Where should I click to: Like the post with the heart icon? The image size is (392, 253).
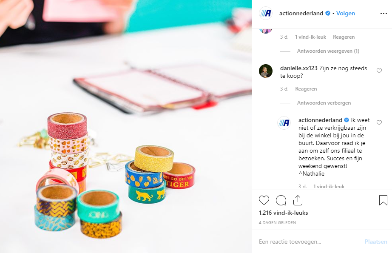[264, 200]
